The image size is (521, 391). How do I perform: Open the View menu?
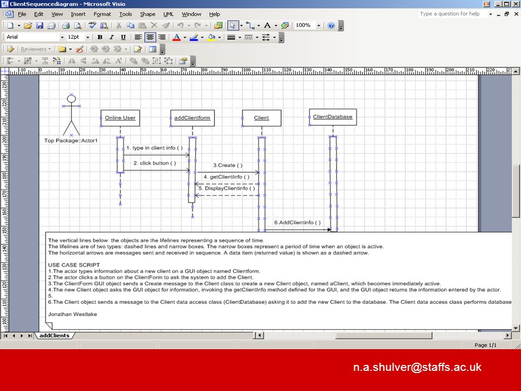tap(57, 14)
